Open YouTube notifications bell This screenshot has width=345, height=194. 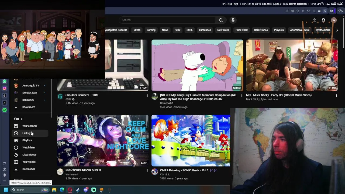pyautogui.click(x=323, y=20)
